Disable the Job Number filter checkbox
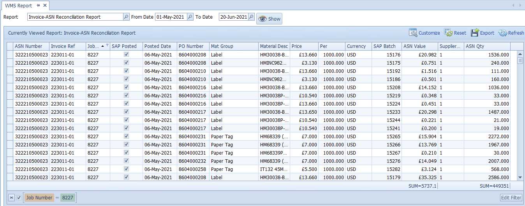 tap(19, 198)
